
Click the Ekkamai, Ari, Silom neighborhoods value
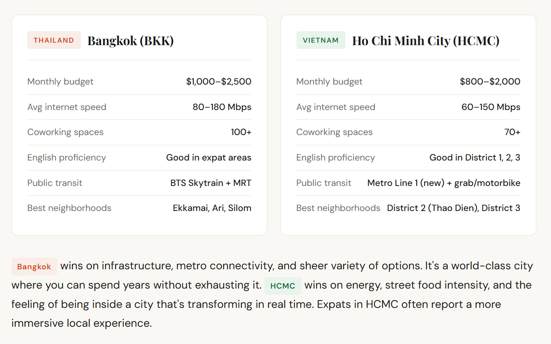pos(212,208)
